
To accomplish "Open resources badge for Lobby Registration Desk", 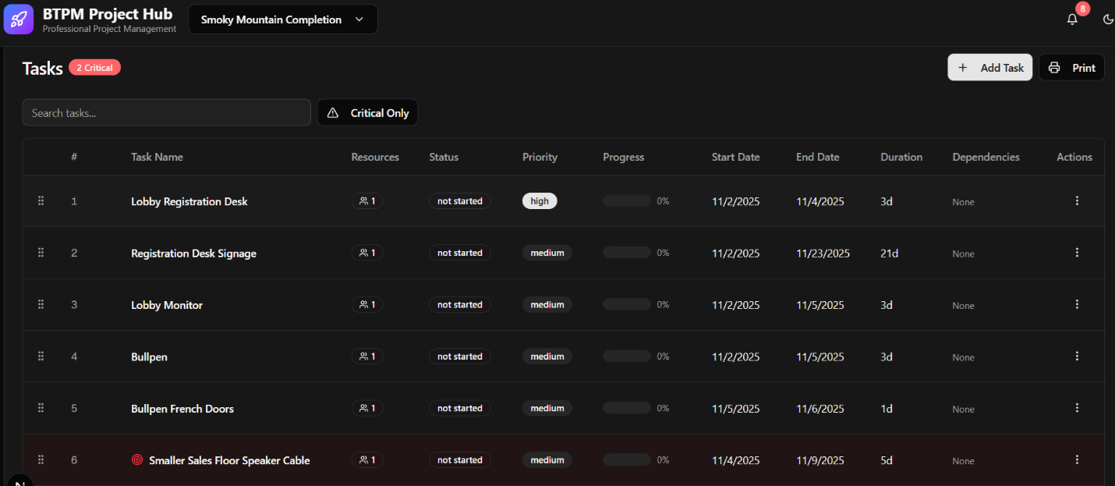I will (367, 201).
